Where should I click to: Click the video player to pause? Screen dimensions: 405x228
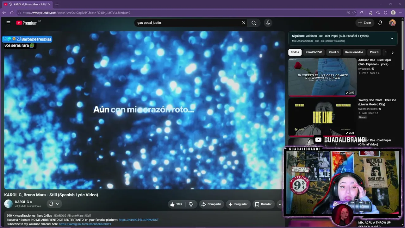coord(144,110)
